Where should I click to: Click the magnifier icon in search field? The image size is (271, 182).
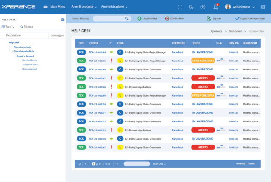[x=127, y=19]
